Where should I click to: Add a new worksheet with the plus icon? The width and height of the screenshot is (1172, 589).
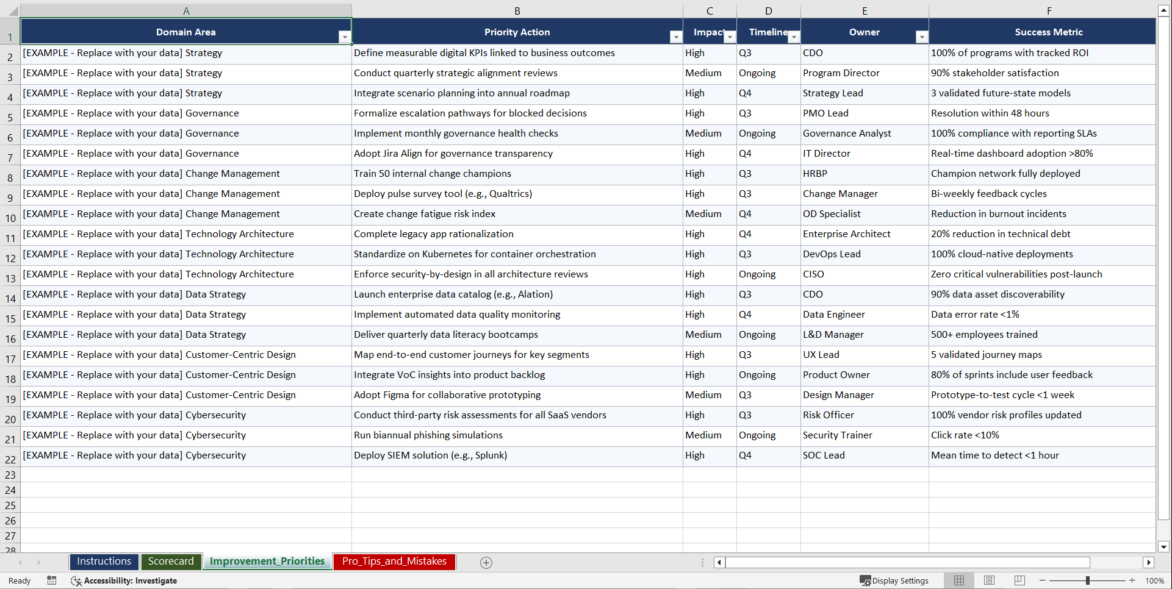point(486,562)
